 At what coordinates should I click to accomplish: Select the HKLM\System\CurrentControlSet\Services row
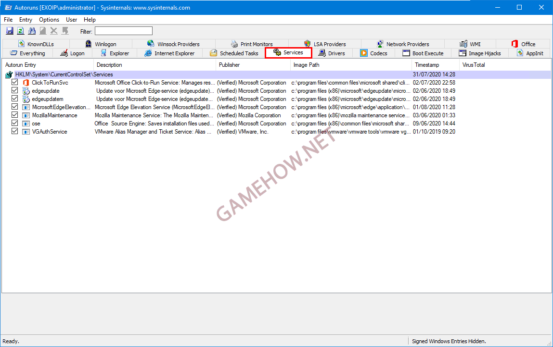276,74
